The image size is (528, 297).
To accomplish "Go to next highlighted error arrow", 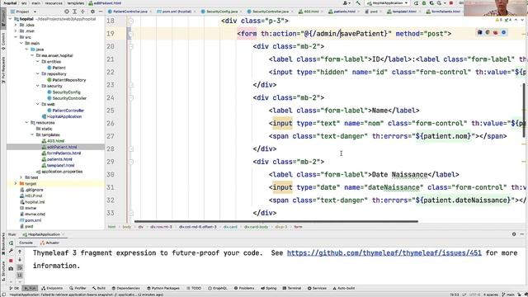I will point(522,20).
